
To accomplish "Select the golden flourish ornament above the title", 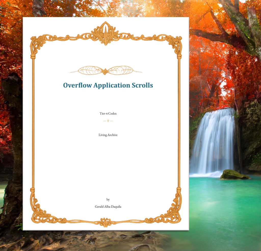I will coord(105,70).
